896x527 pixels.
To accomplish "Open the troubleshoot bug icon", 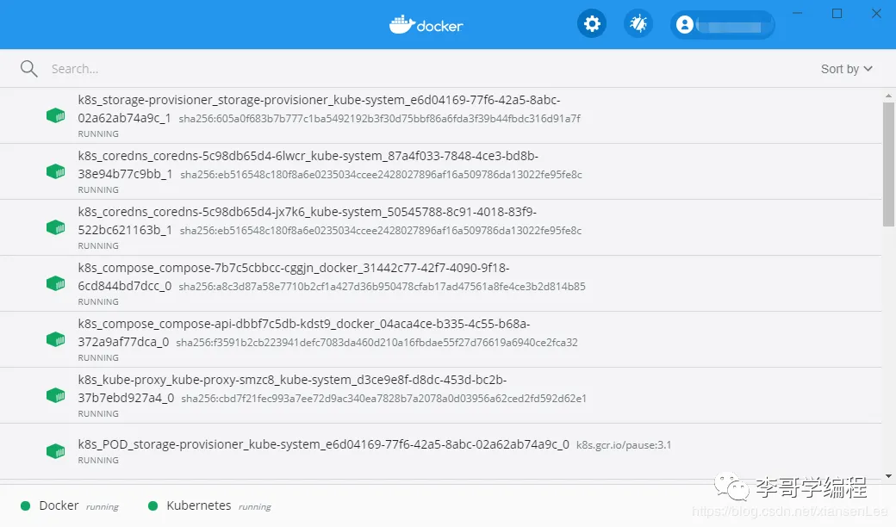I will pos(638,24).
